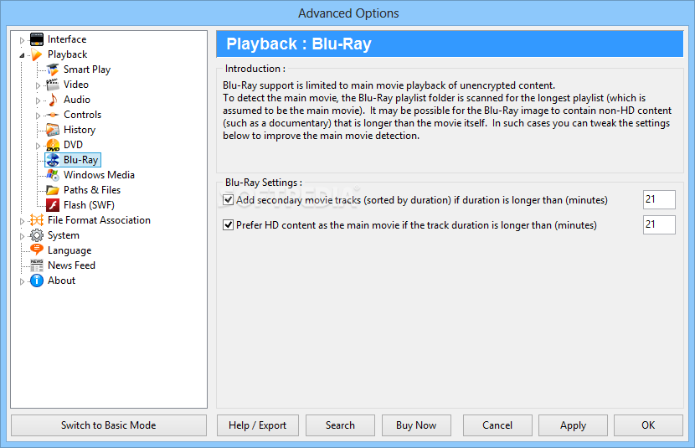Click the DVD disc icon
This screenshot has width=695, height=448.
coord(53,145)
